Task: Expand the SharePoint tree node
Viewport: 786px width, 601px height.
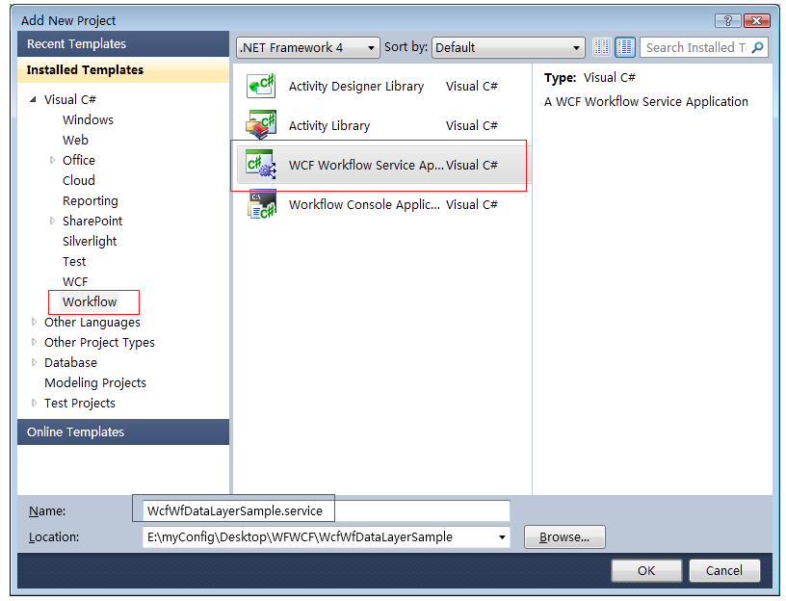Action: point(53,221)
